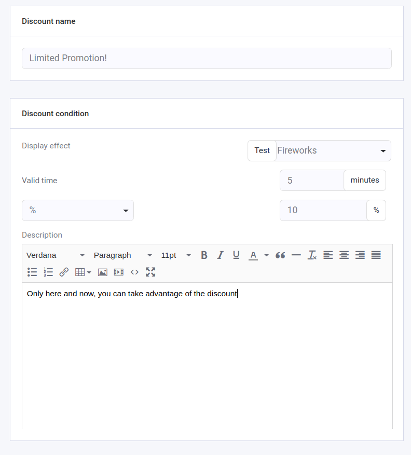
Task: Clear formatting from the text
Action: (x=312, y=255)
